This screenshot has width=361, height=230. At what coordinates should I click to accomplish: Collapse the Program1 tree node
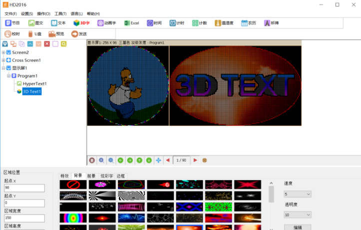click(9, 76)
